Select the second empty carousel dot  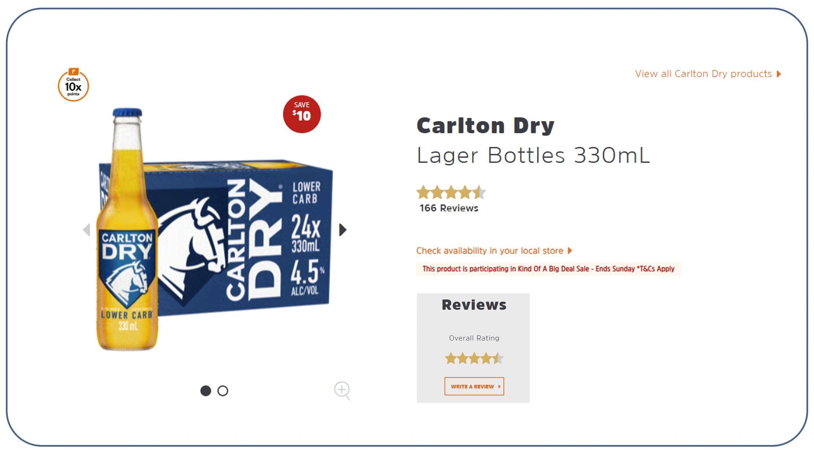[223, 391]
